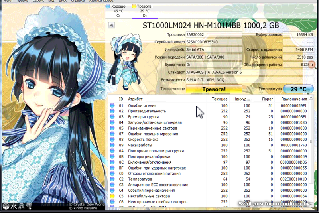Click the ID column header

click(121, 99)
